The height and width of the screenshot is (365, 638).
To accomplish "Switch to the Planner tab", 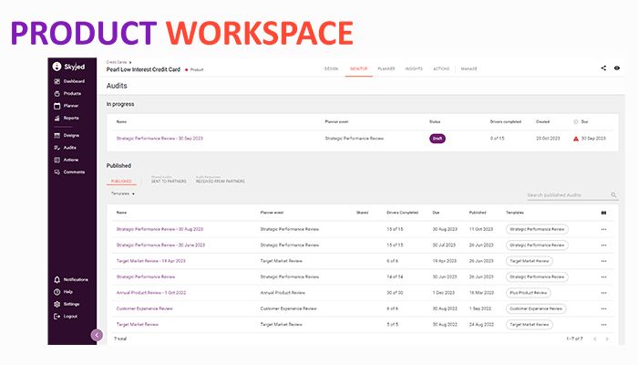I will 386,68.
